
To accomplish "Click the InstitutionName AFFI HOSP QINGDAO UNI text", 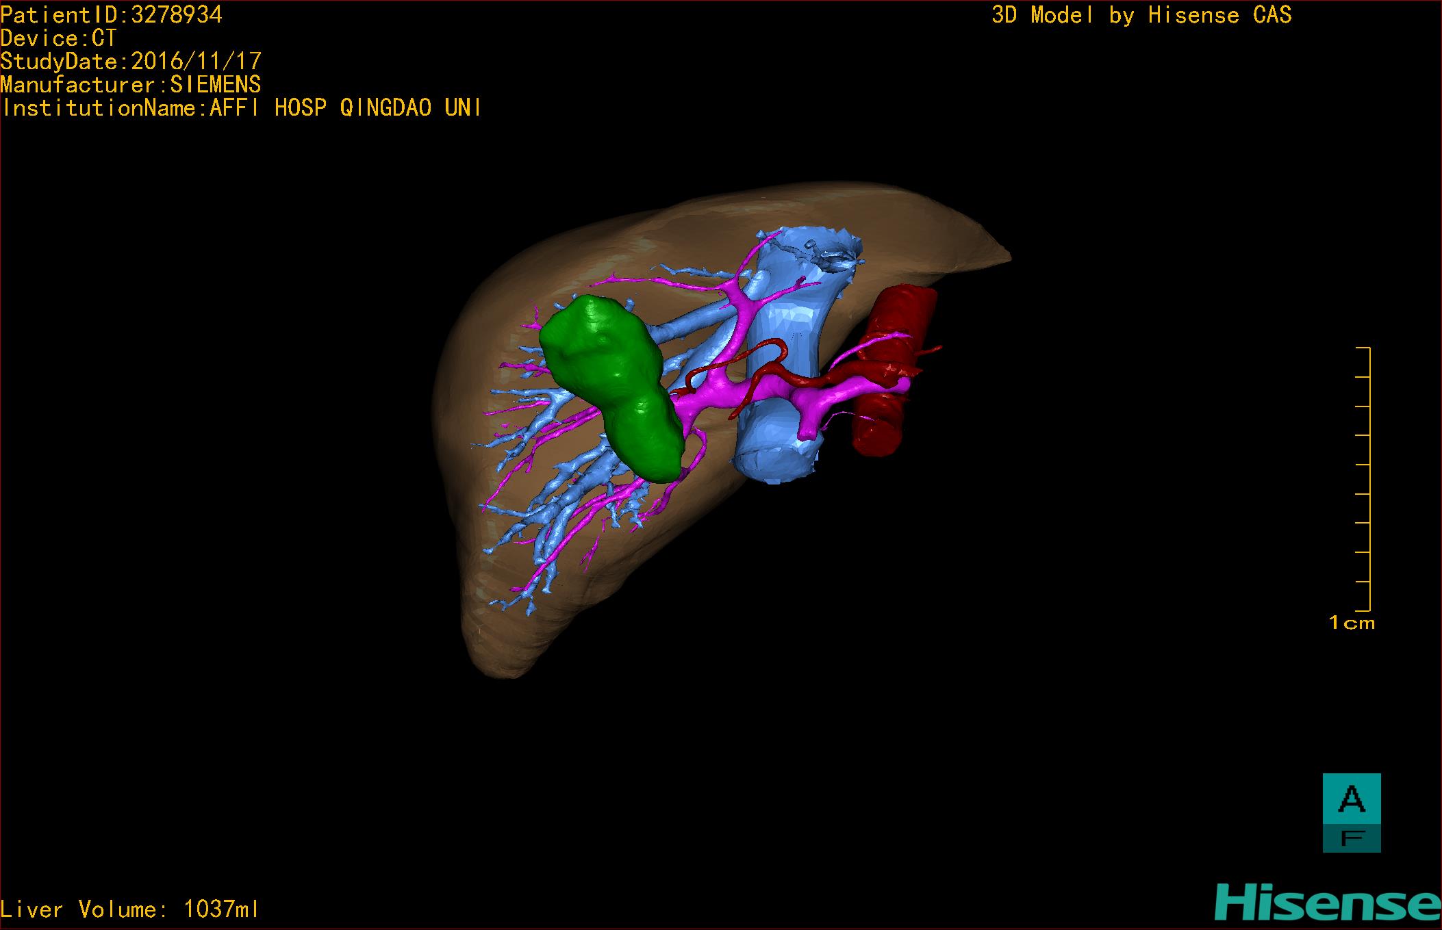I will (241, 108).
